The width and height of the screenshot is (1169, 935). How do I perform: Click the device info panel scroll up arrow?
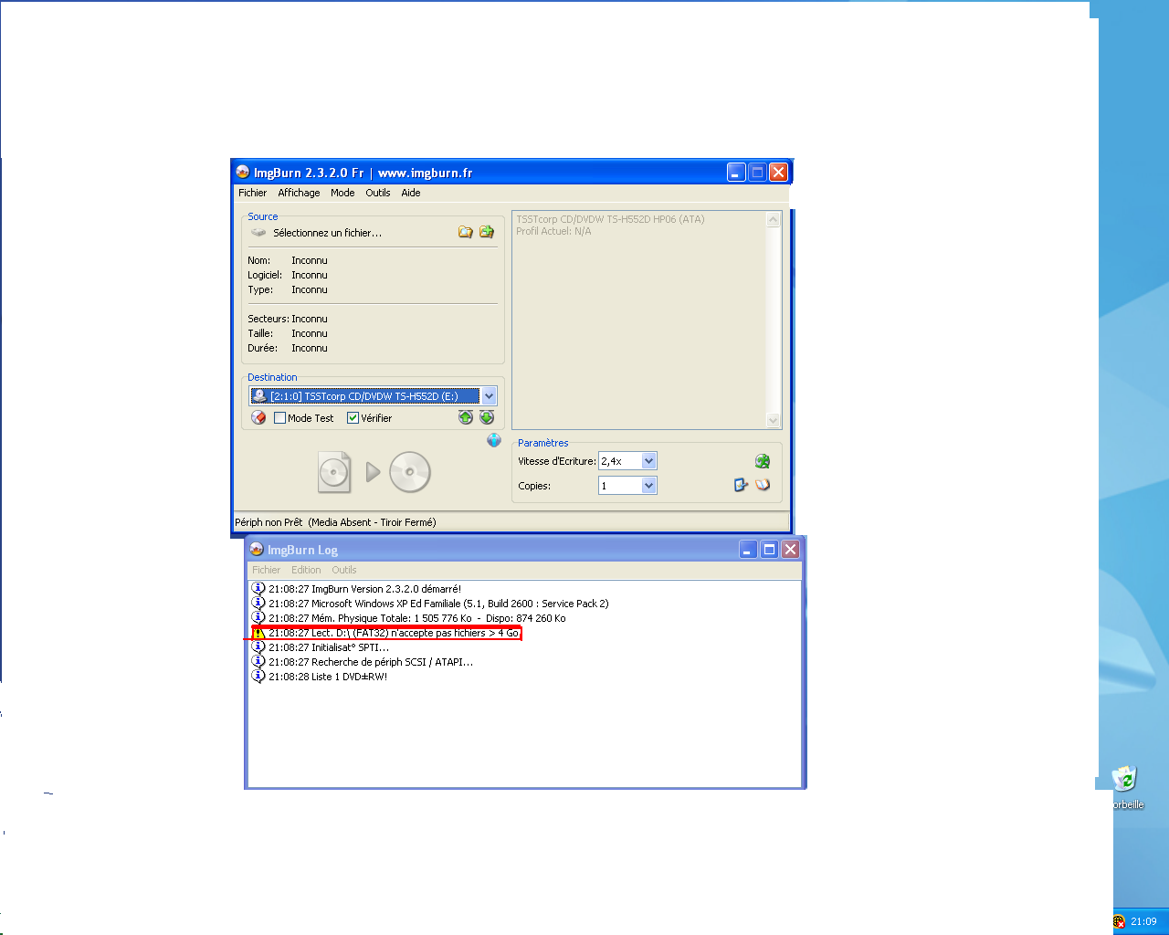774,220
